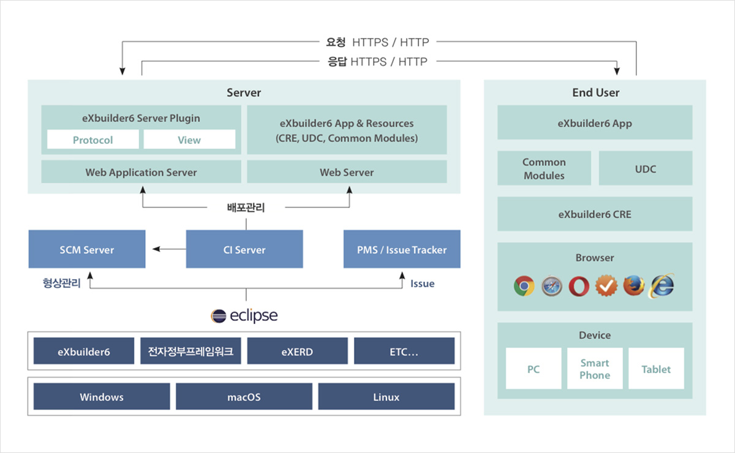Click the Internet Explorer browser icon

[662, 285]
